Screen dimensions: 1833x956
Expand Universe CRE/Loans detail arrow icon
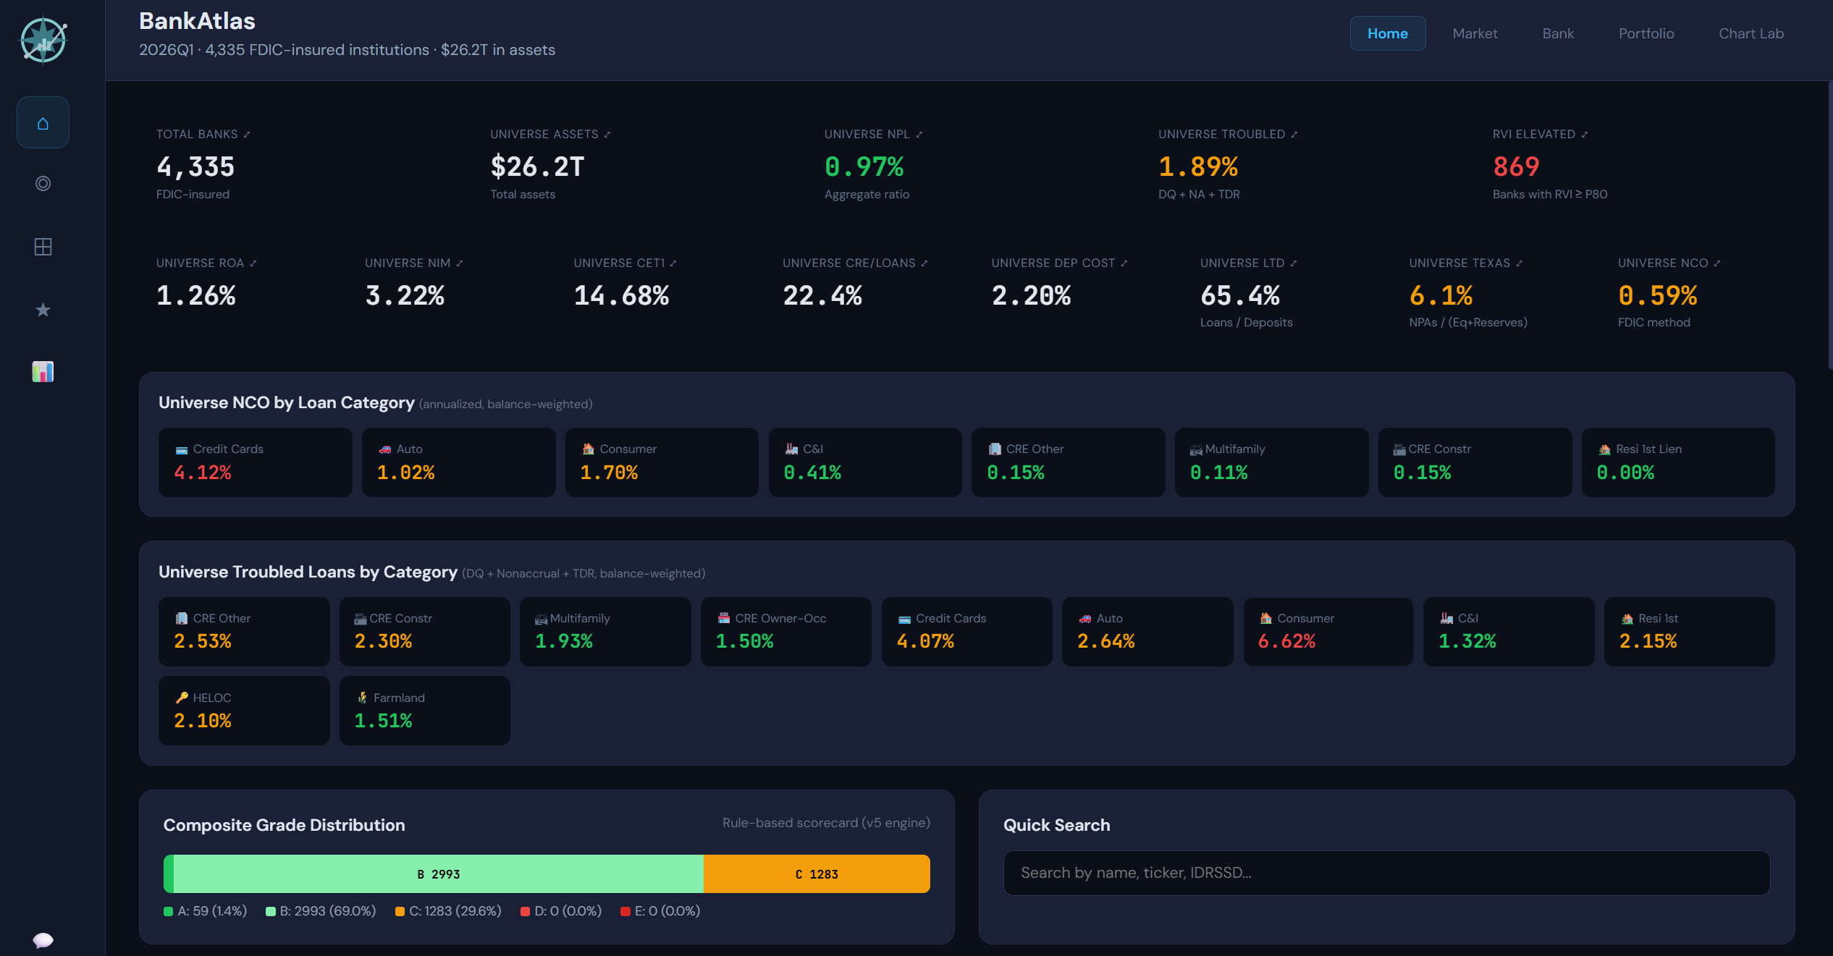pos(924,263)
